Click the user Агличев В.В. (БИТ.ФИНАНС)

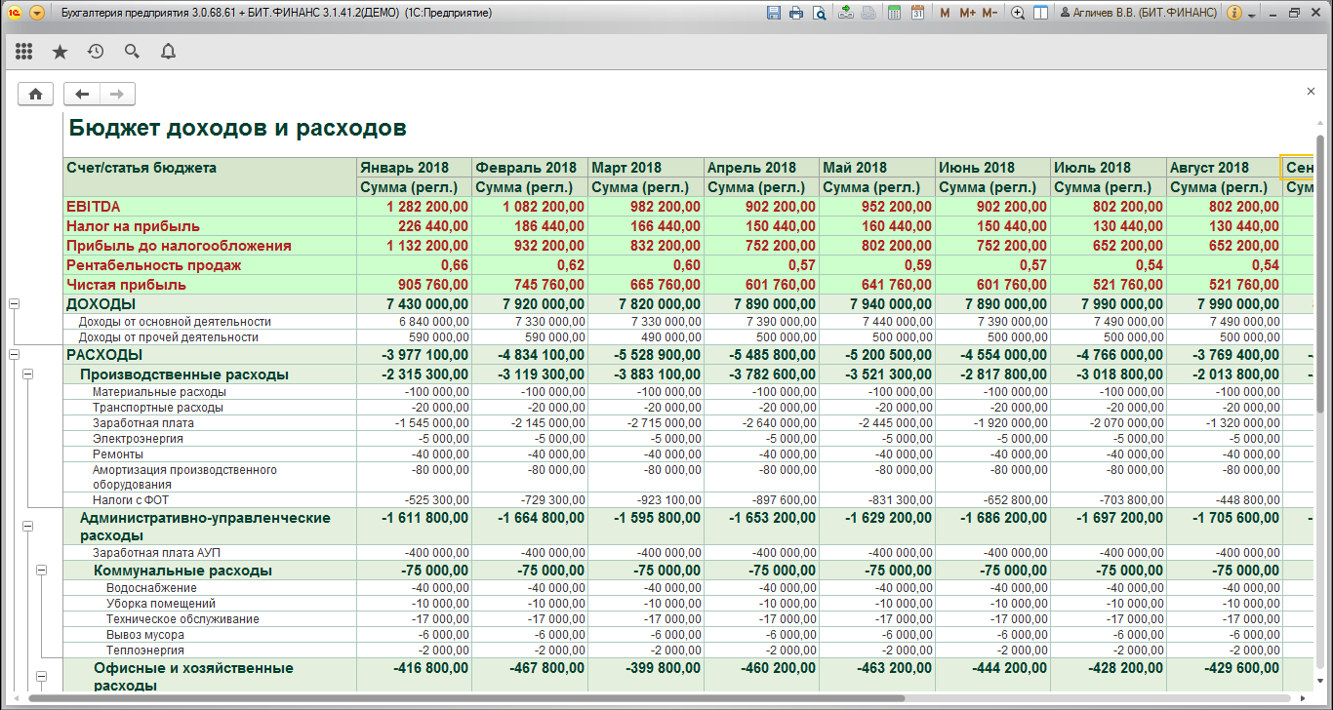click(x=1137, y=14)
